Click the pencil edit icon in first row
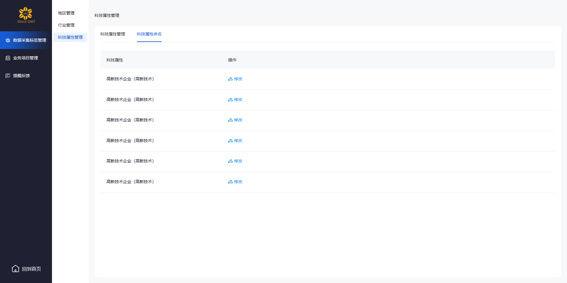The image size is (567, 283). [x=230, y=79]
